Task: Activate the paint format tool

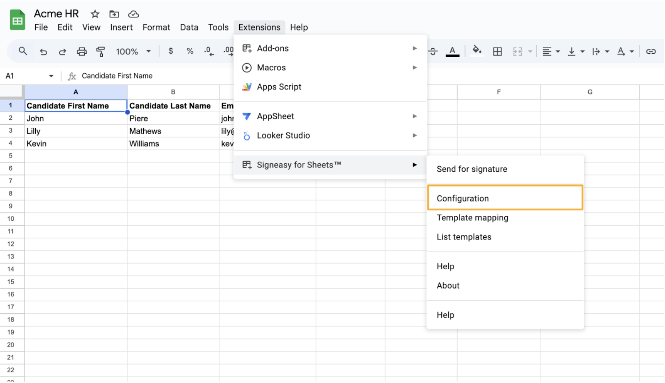Action: tap(101, 52)
